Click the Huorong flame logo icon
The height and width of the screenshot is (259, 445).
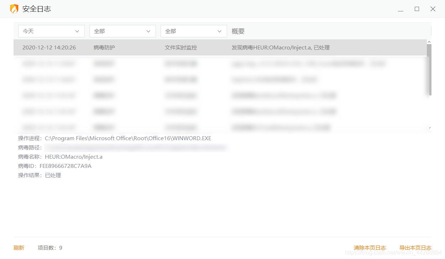click(x=14, y=9)
